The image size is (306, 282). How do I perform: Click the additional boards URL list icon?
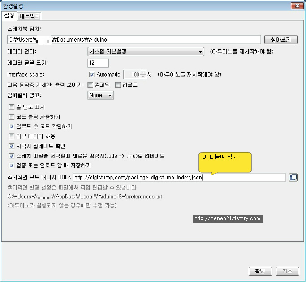click(293, 177)
